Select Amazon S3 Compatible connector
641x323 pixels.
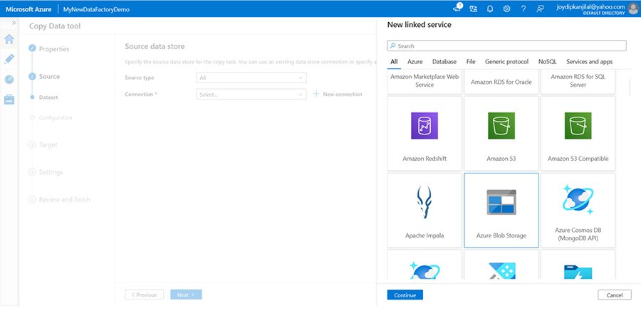[x=578, y=133]
